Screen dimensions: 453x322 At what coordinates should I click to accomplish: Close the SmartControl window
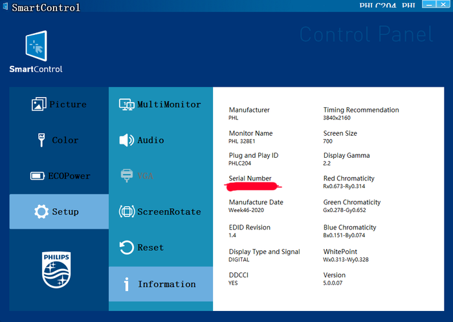[443, 4]
